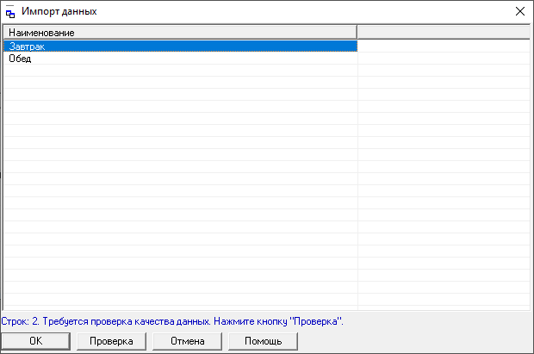The height and width of the screenshot is (354, 534).
Task: Cancel import with Отмена button
Action: tap(187, 341)
